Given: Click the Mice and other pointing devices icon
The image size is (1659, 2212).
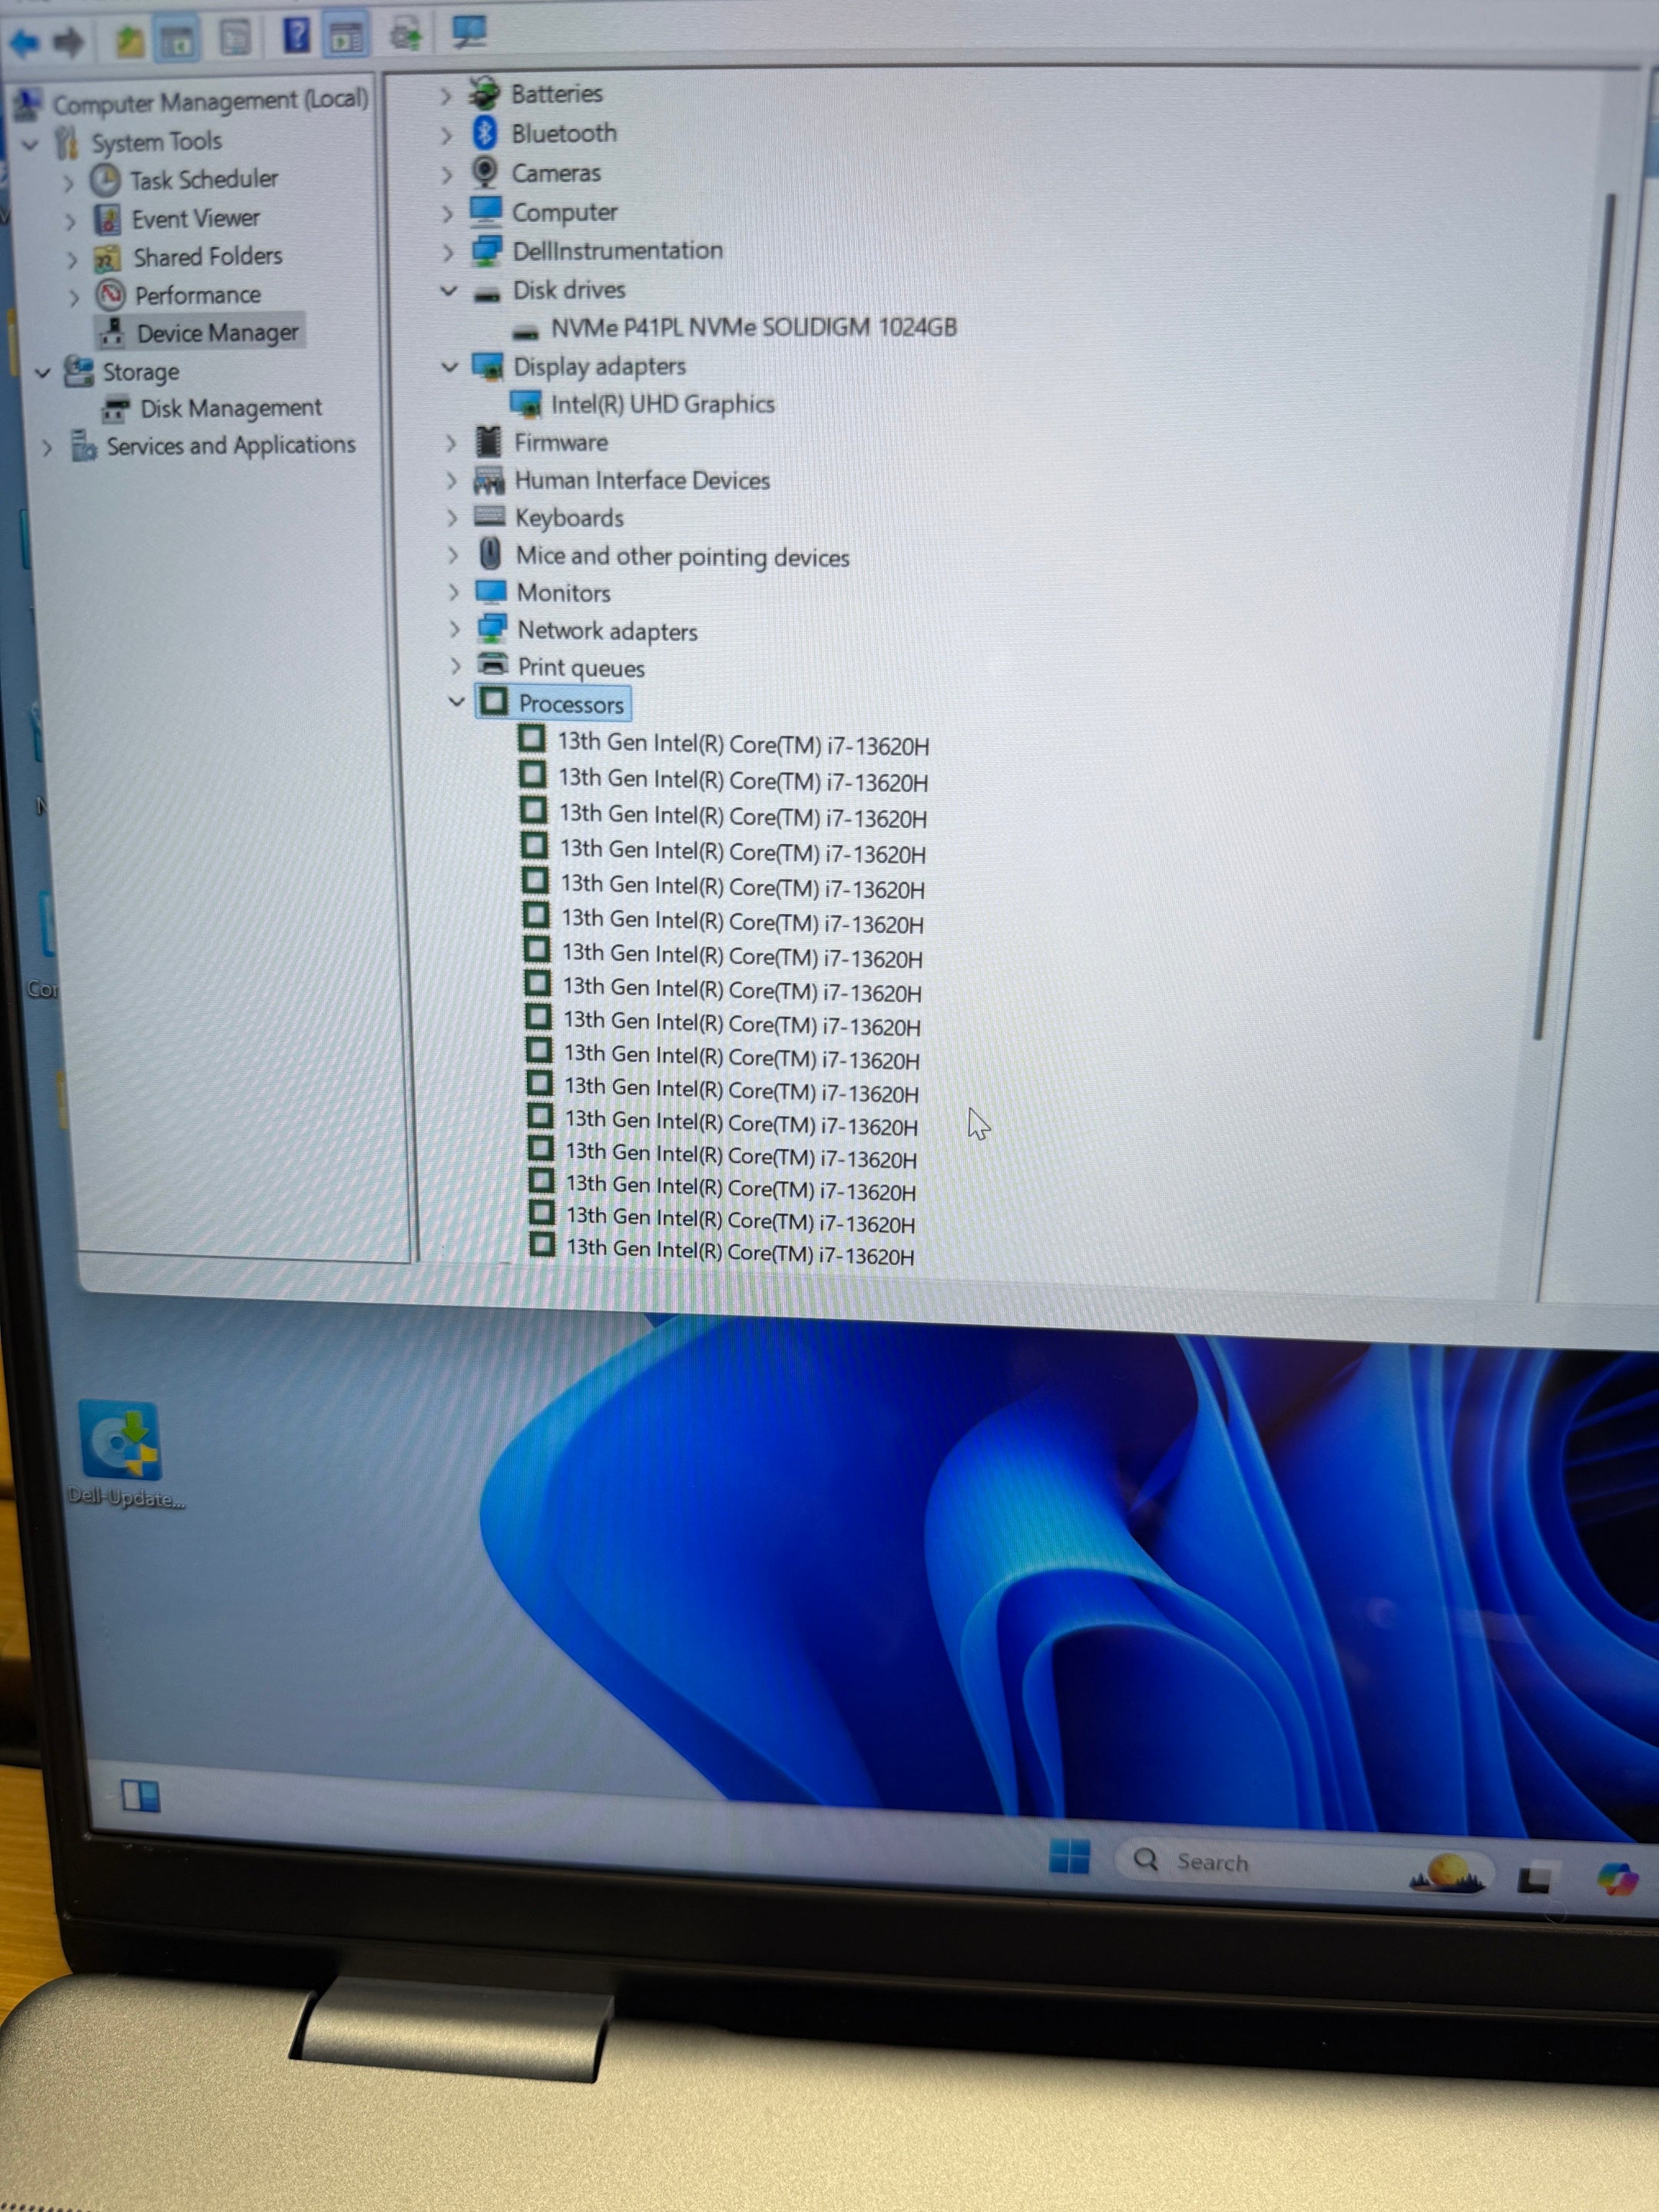Looking at the screenshot, I should click(490, 553).
